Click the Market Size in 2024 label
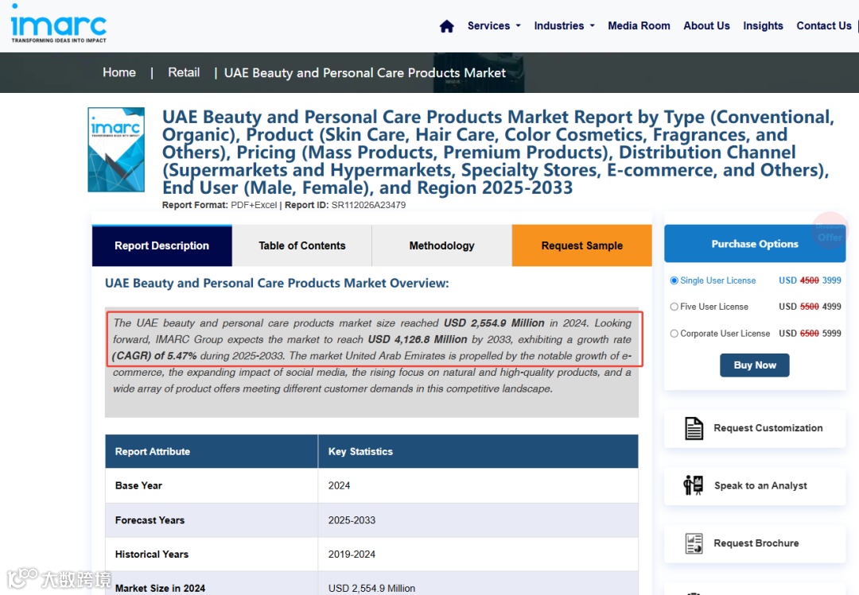 point(160,588)
